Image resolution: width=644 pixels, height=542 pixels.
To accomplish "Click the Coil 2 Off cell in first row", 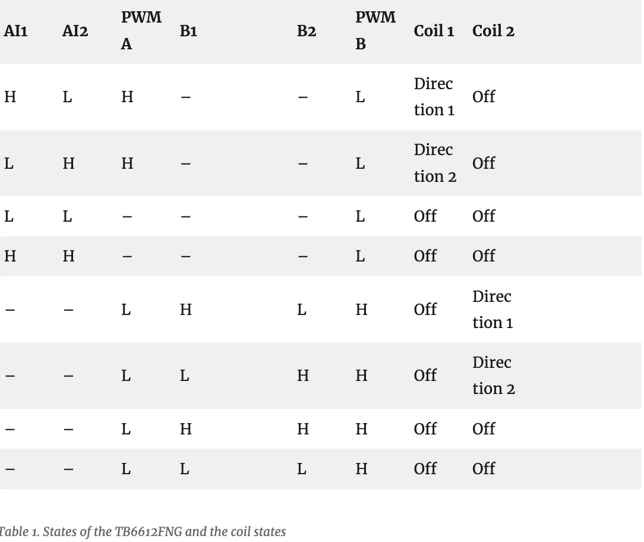I will point(484,97).
